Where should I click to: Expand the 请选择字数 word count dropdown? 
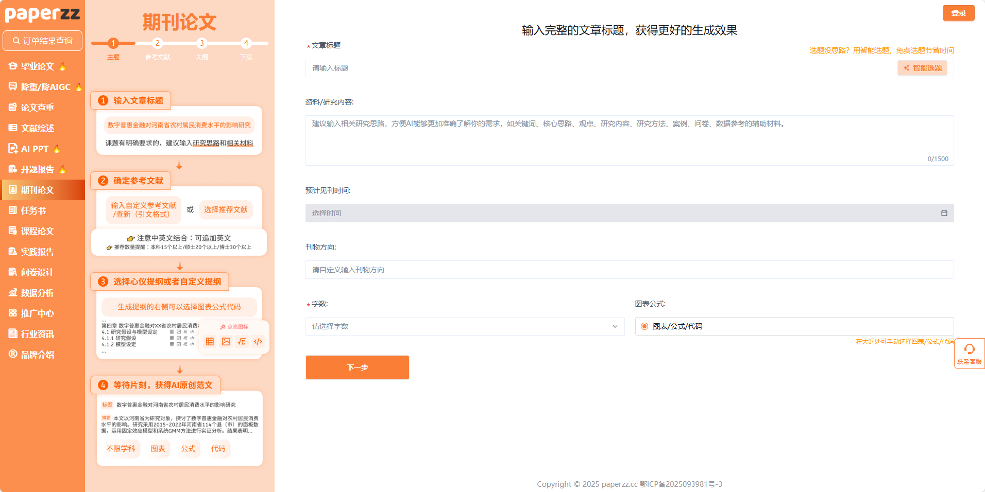[x=465, y=326]
